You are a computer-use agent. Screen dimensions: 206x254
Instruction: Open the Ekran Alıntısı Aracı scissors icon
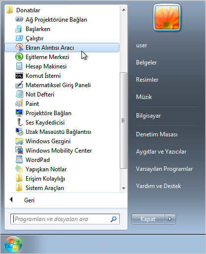coord(19,47)
